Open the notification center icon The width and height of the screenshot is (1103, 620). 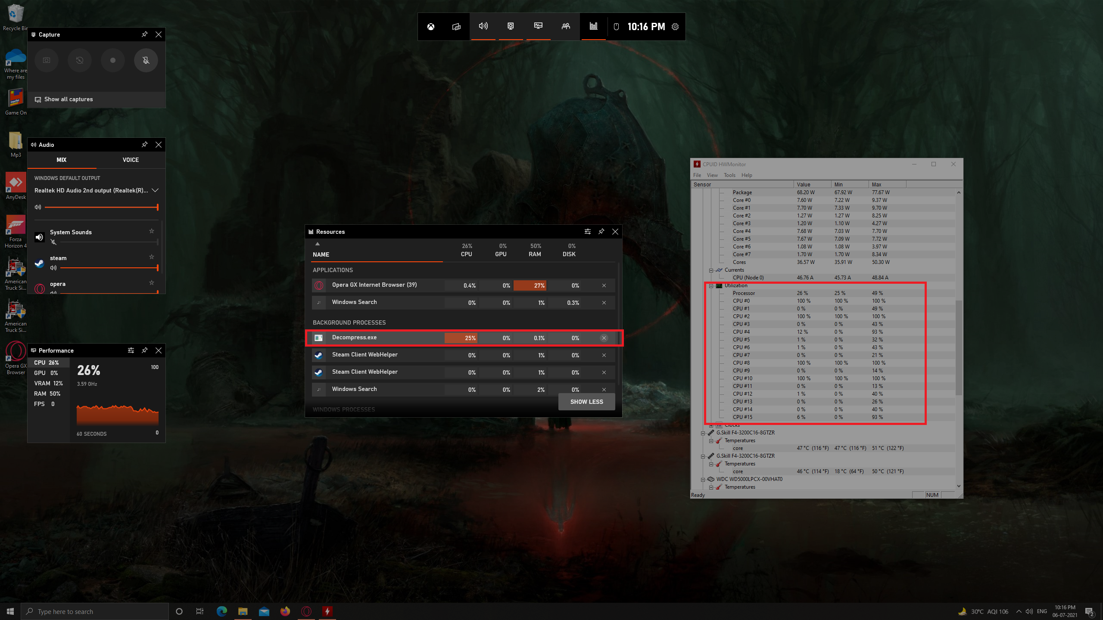(1089, 611)
